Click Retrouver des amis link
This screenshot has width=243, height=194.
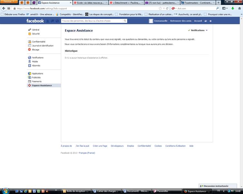[x=181, y=21]
